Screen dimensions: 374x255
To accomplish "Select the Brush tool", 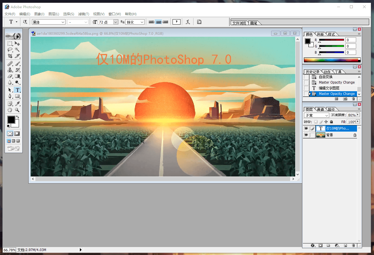I will pos(17,64).
